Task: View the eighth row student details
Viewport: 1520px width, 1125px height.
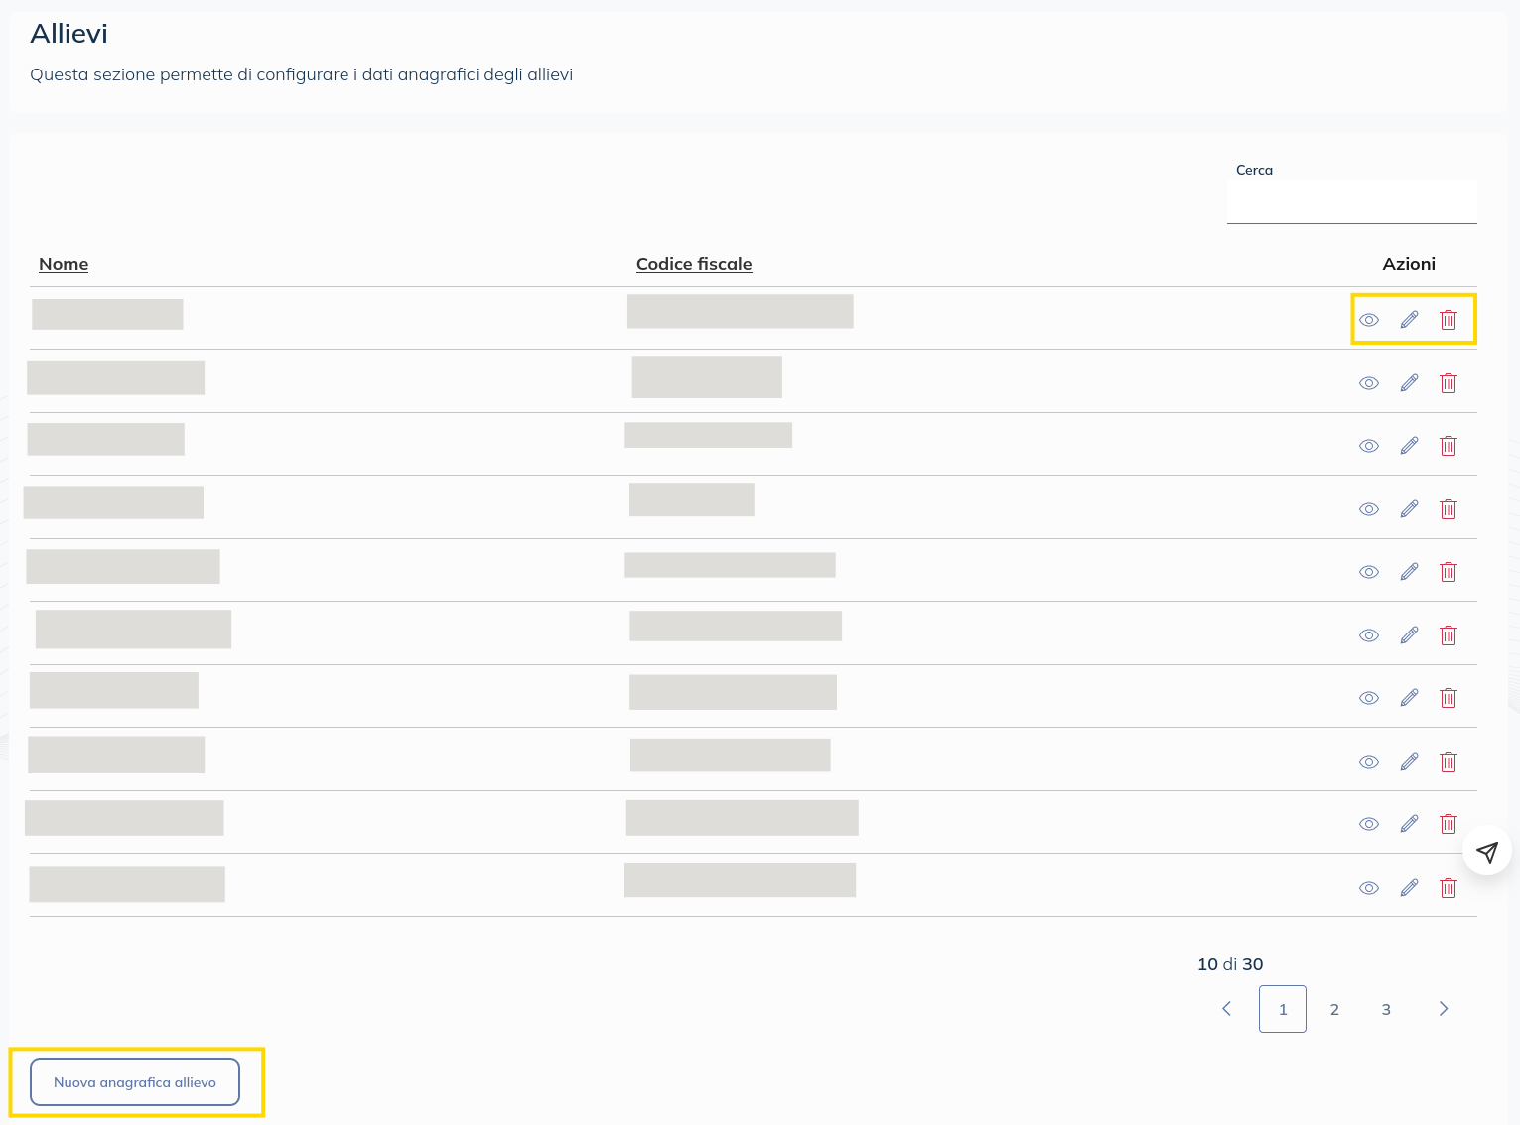Action: (x=1369, y=762)
